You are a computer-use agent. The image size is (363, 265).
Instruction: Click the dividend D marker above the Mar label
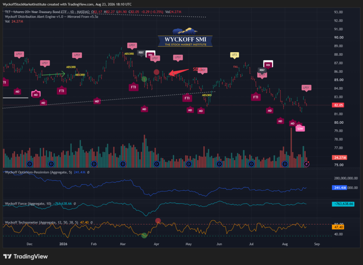click(123, 164)
